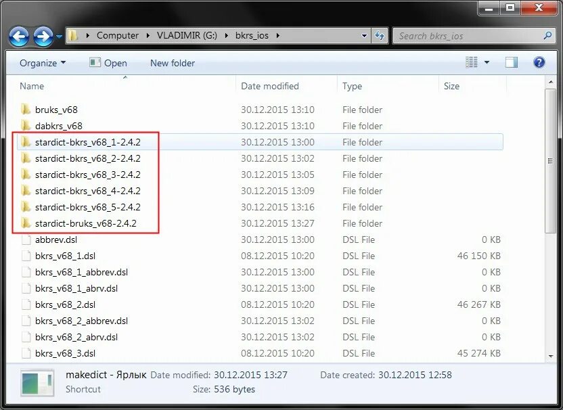The image size is (563, 410).
Task: Select the bkrs_v68_2.dsl file icon
Action: (x=26, y=304)
